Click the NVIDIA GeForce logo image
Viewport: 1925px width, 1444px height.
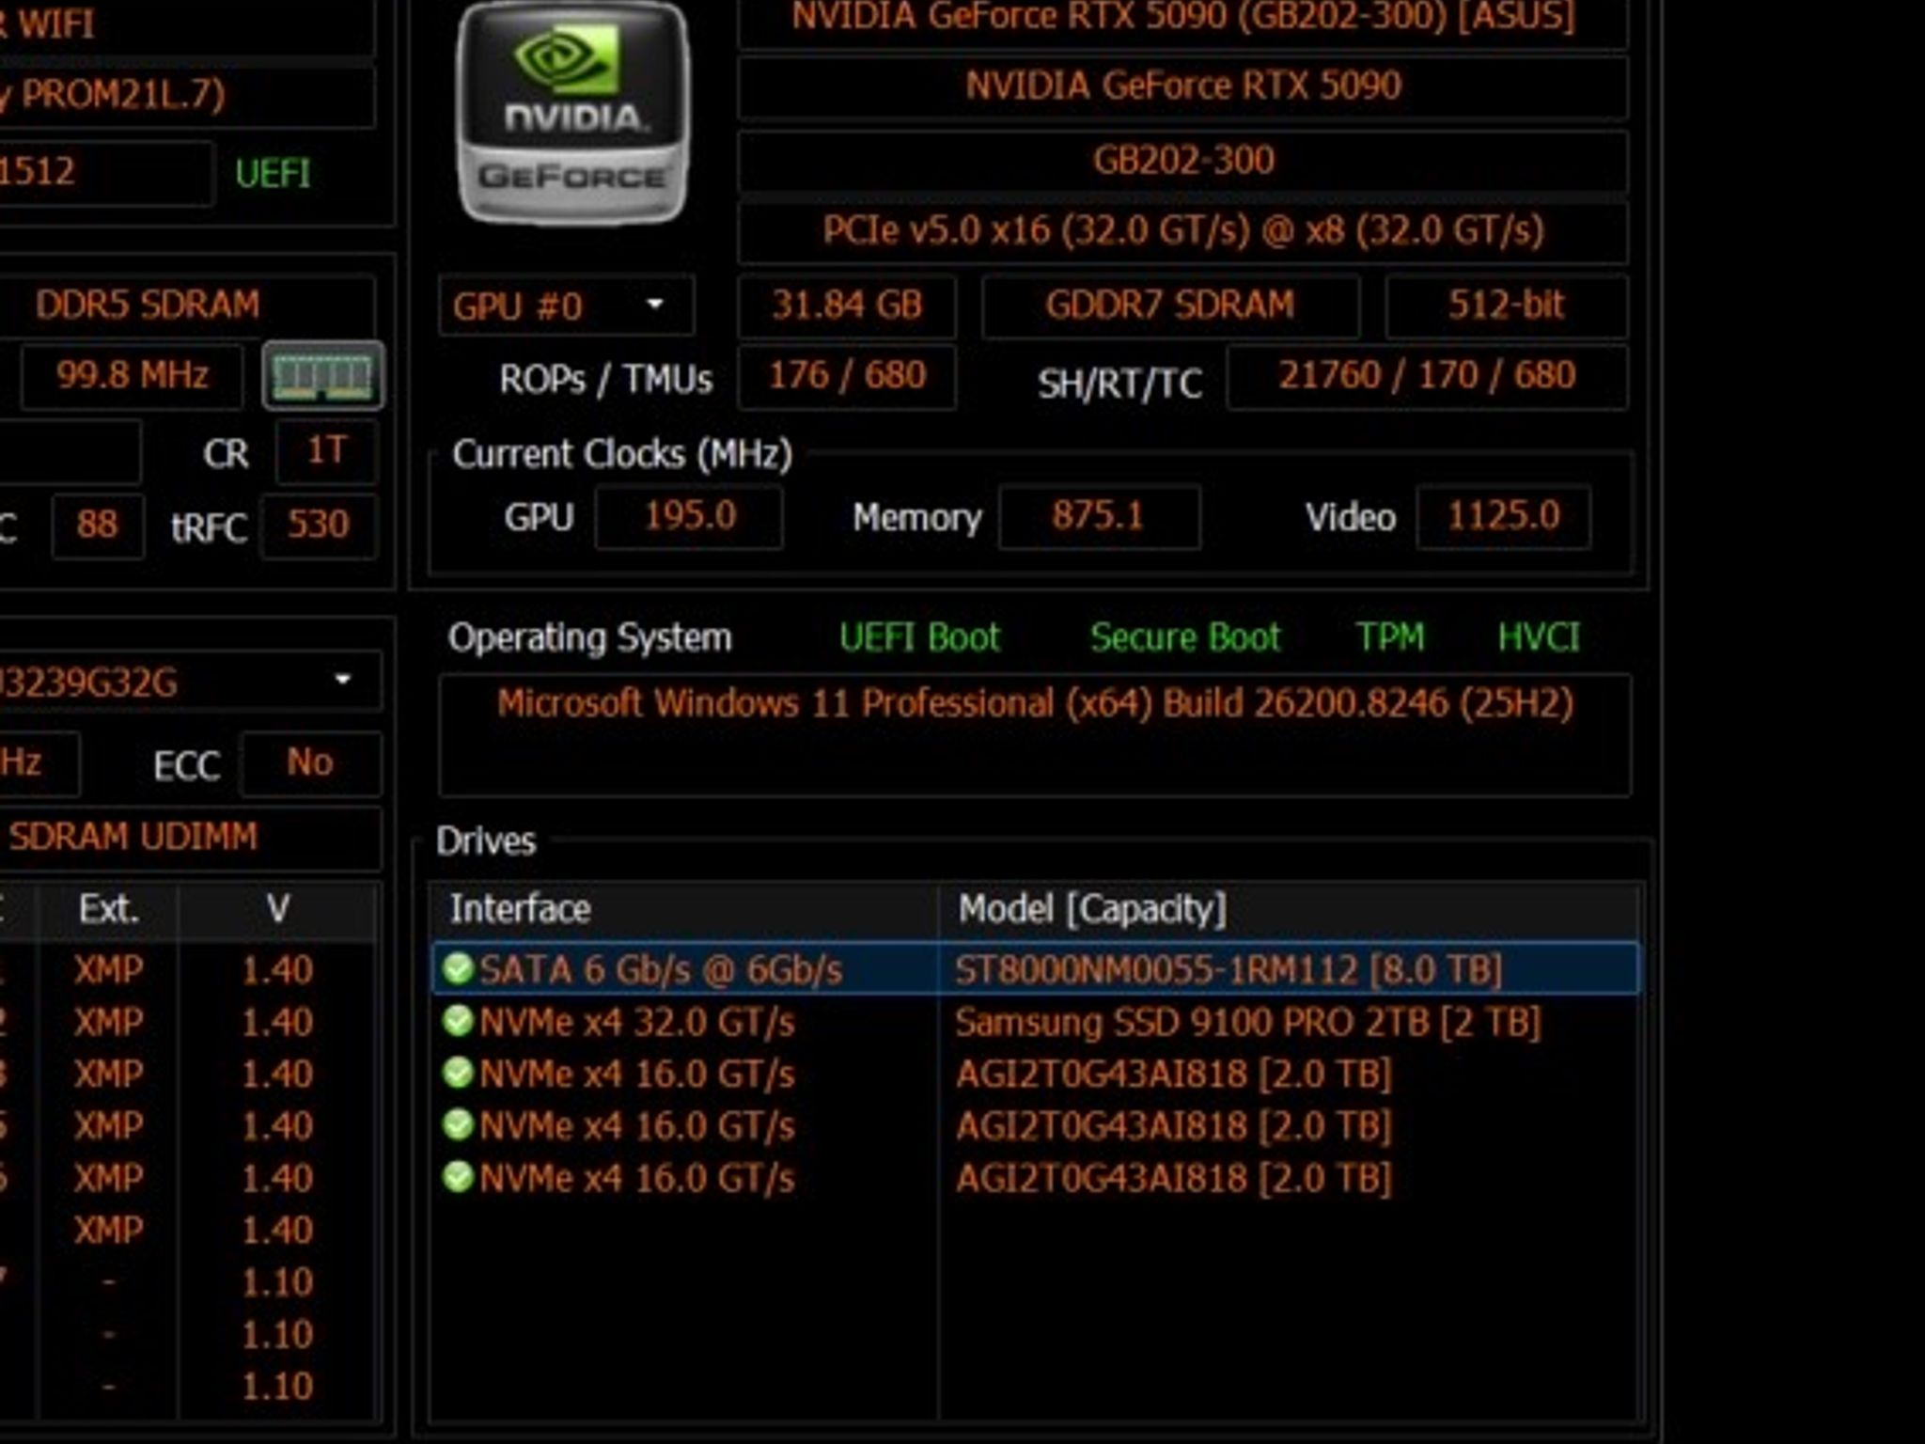point(572,113)
